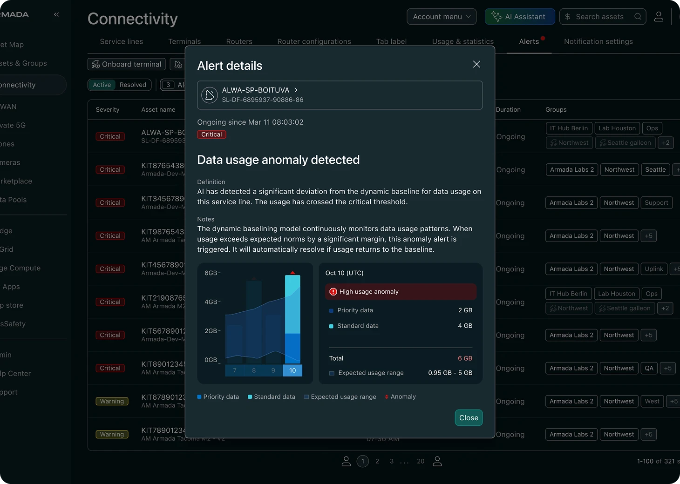
Task: Open ALWA-SP-BOITUVA asset chevron link
Action: pos(296,90)
